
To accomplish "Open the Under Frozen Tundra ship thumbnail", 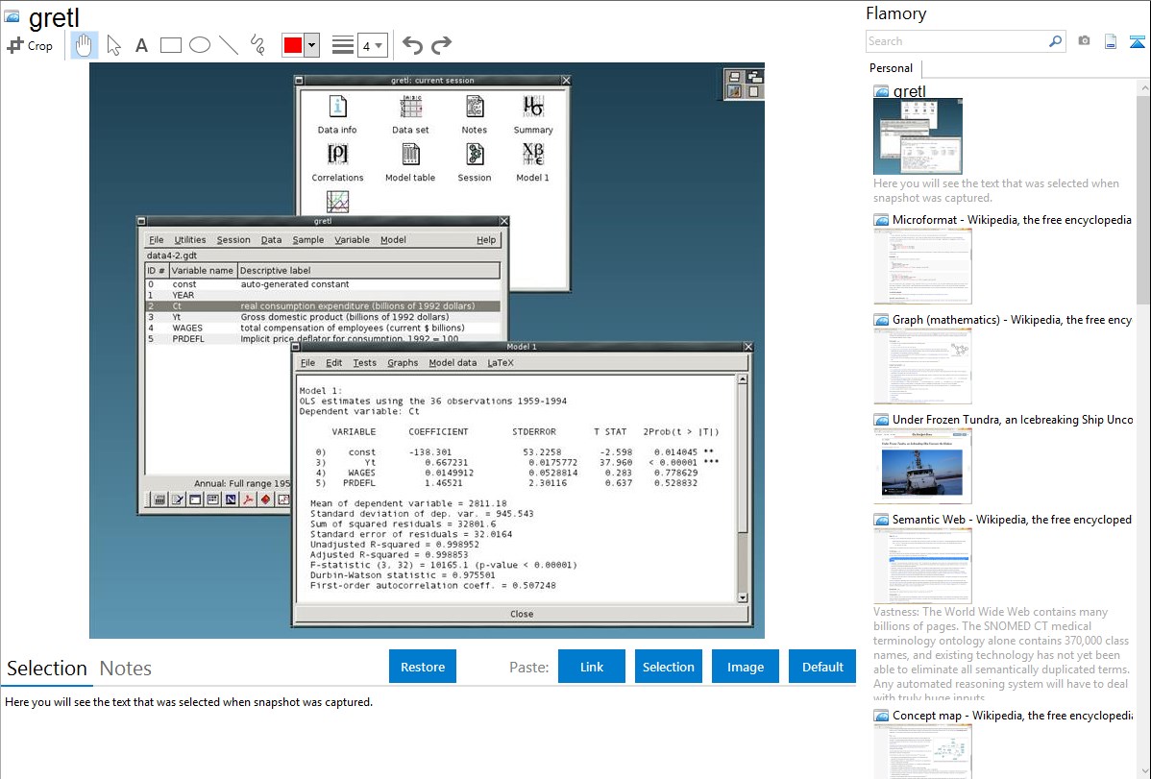I will [x=922, y=466].
